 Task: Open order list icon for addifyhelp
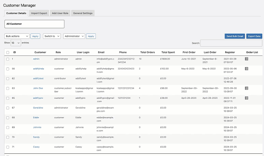[246, 69]
